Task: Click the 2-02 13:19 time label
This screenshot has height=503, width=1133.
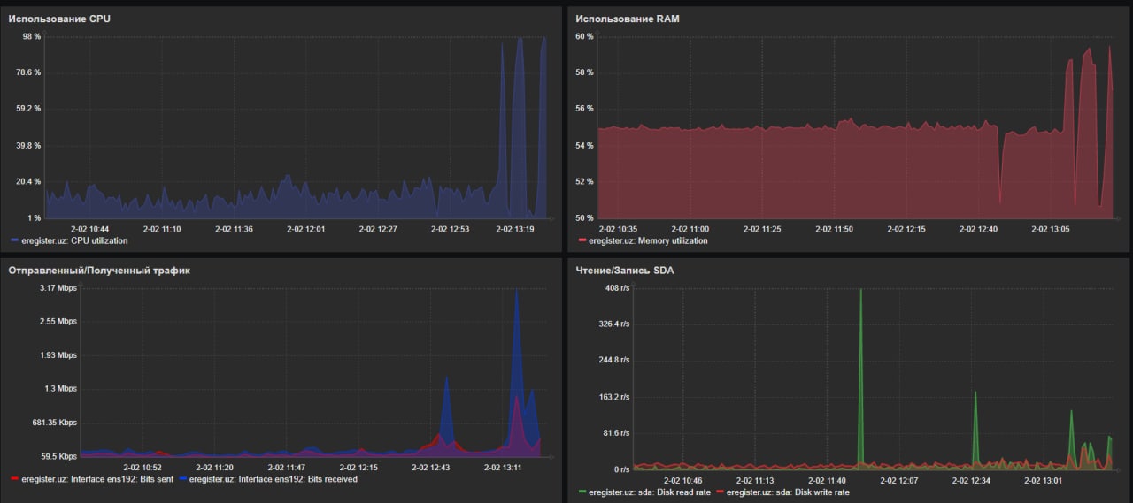Action: coord(514,229)
